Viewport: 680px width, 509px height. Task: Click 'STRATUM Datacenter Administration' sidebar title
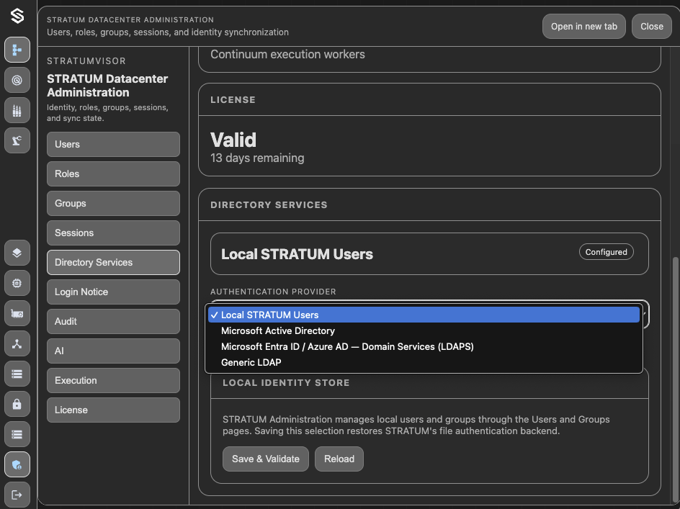click(107, 86)
